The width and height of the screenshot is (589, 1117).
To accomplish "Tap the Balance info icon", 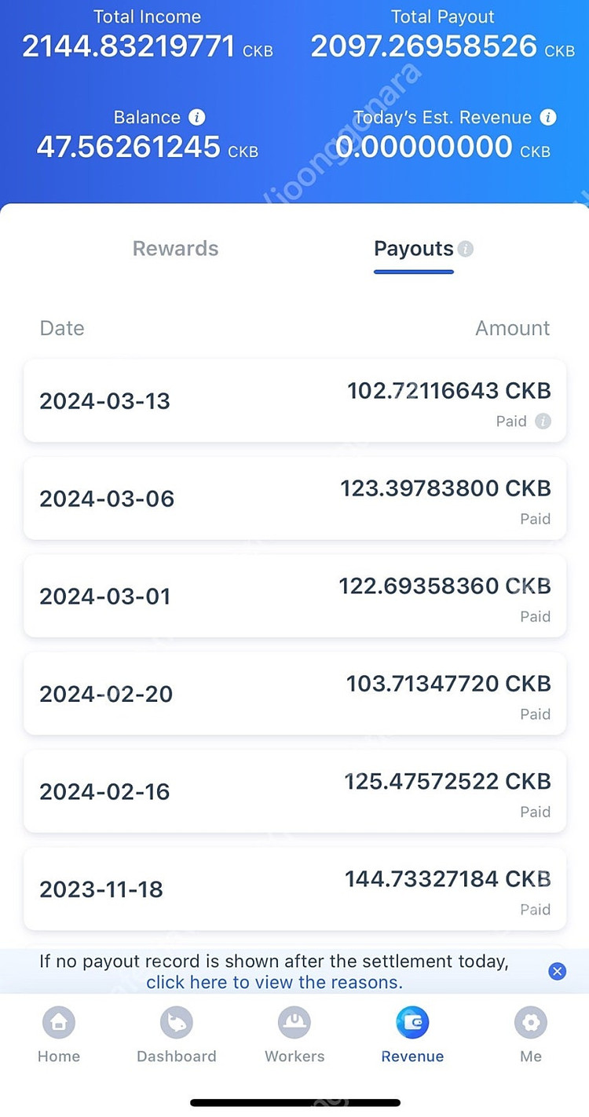I will coord(197,118).
